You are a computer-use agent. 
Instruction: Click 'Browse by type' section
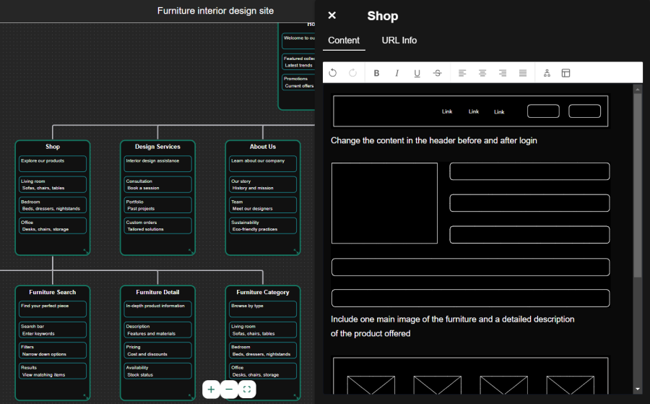[x=263, y=309]
